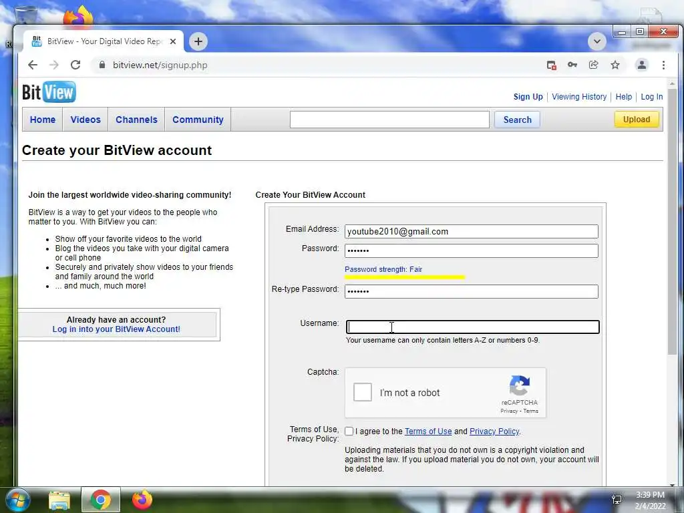Click the Password field
The height and width of the screenshot is (513, 684).
tap(471, 251)
